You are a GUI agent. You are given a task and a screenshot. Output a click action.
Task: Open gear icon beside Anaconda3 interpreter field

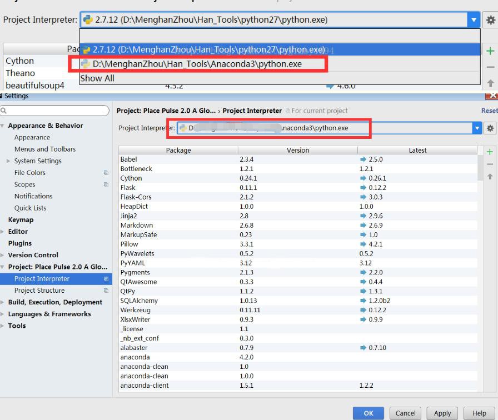click(490, 128)
